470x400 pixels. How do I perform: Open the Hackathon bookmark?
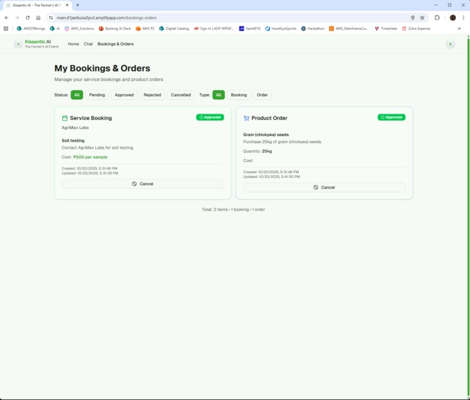click(x=313, y=29)
